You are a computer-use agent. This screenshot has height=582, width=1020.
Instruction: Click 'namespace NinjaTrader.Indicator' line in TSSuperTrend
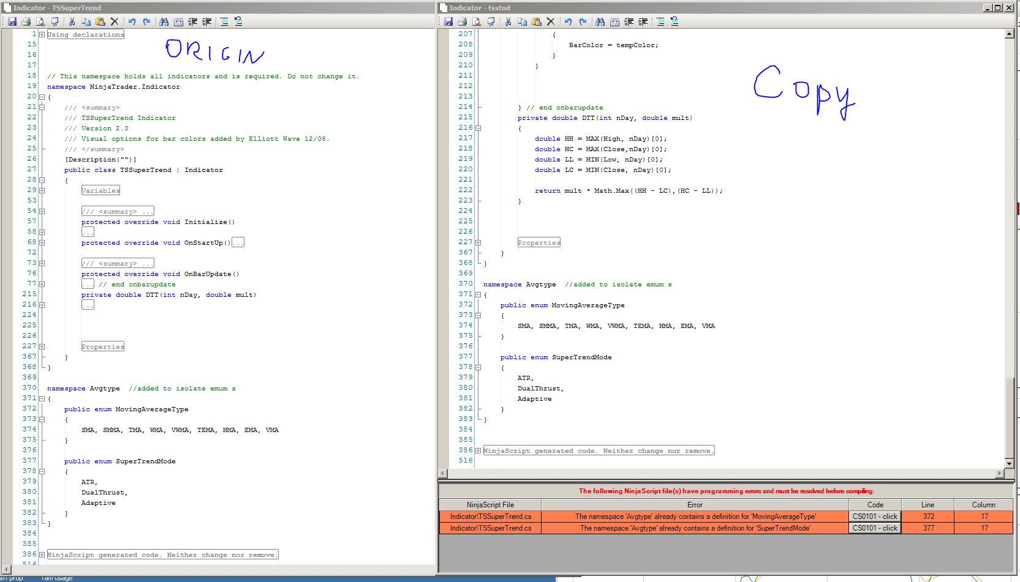[x=113, y=87]
